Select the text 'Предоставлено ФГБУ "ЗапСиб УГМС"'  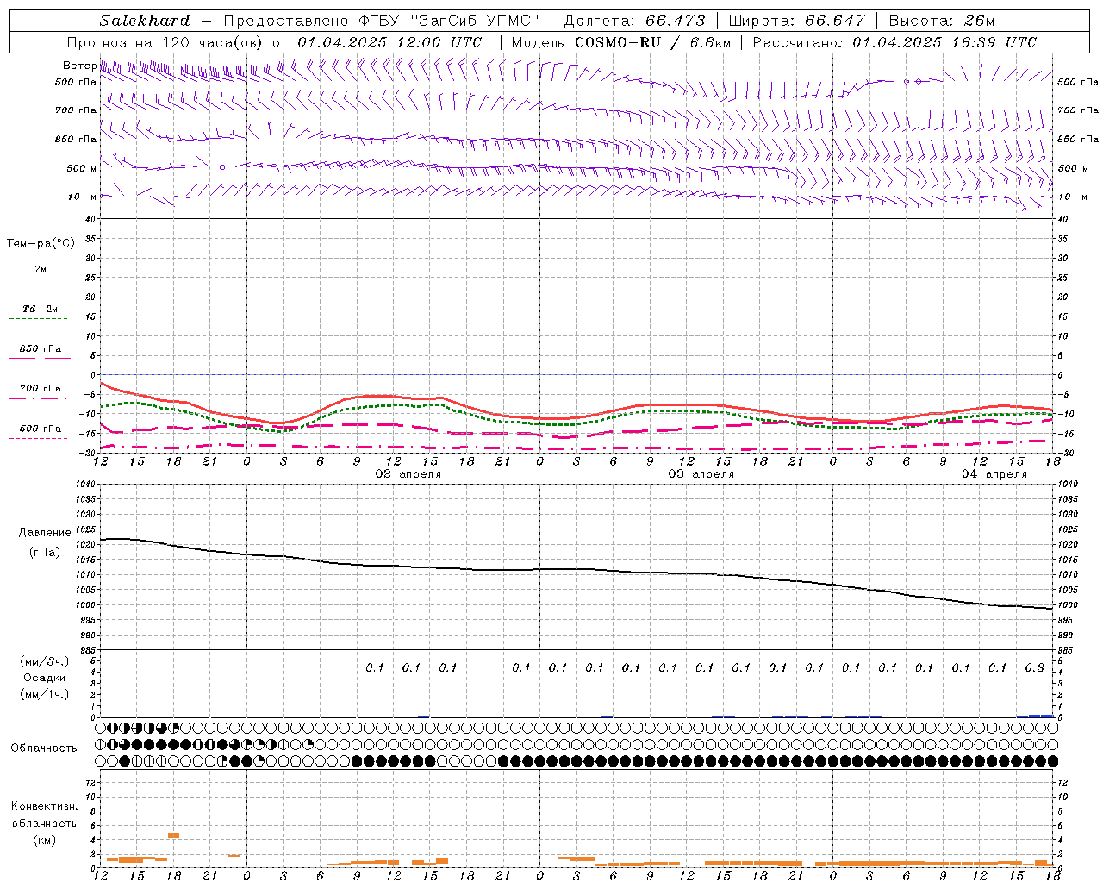(x=382, y=21)
